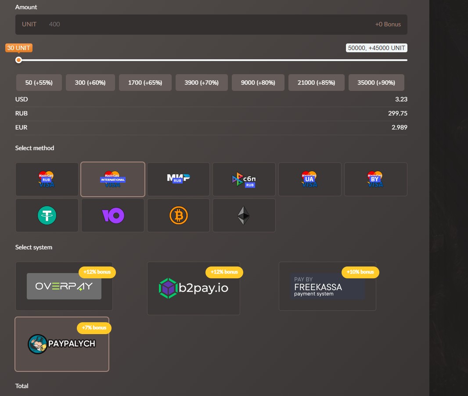Select Visa/MasterCard RUB payment method

click(x=47, y=179)
